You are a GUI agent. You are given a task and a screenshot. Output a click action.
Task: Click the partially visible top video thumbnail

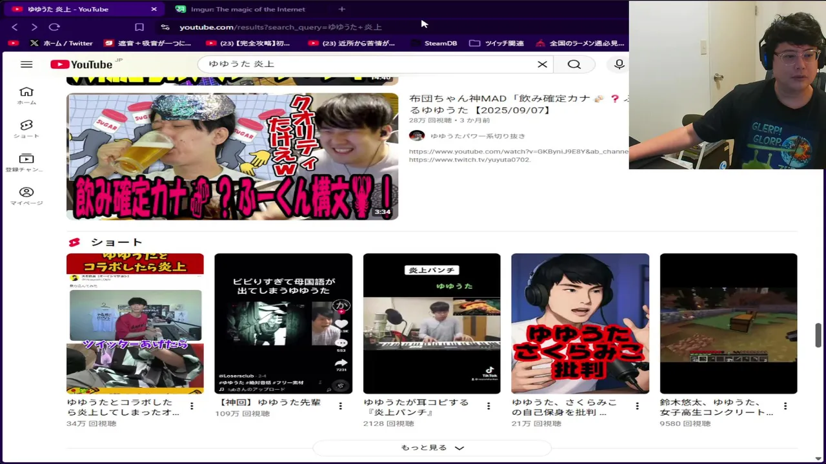232,80
